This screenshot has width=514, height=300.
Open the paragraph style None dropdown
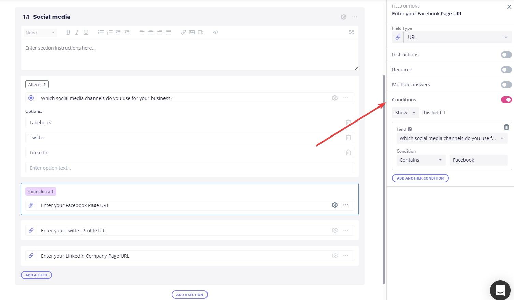click(40, 33)
